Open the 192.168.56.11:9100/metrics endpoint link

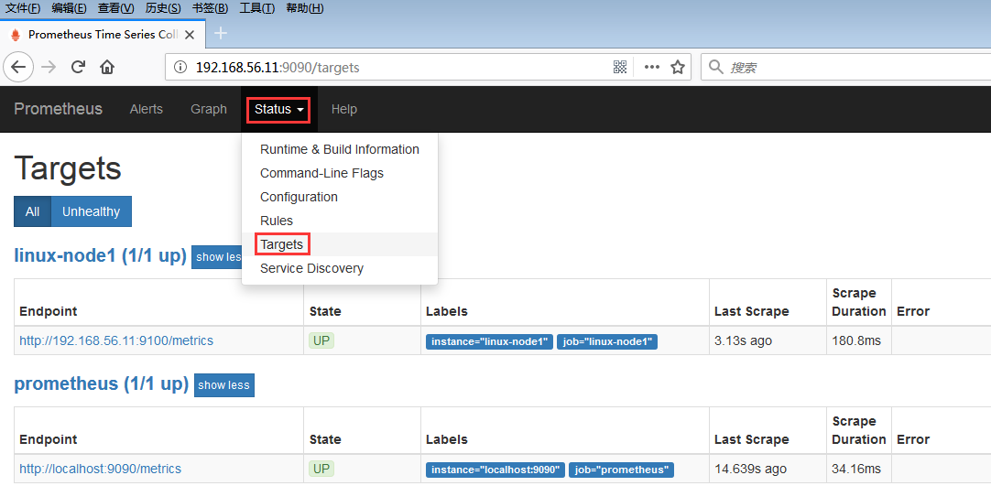116,340
